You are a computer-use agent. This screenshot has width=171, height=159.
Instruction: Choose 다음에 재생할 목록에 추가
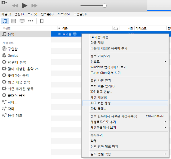(x=125, y=48)
